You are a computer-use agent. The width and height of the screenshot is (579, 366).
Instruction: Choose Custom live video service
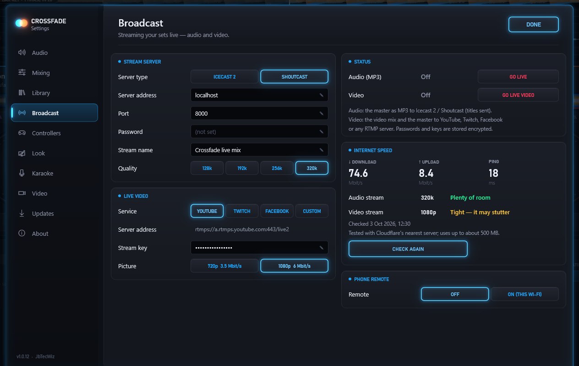coord(312,211)
